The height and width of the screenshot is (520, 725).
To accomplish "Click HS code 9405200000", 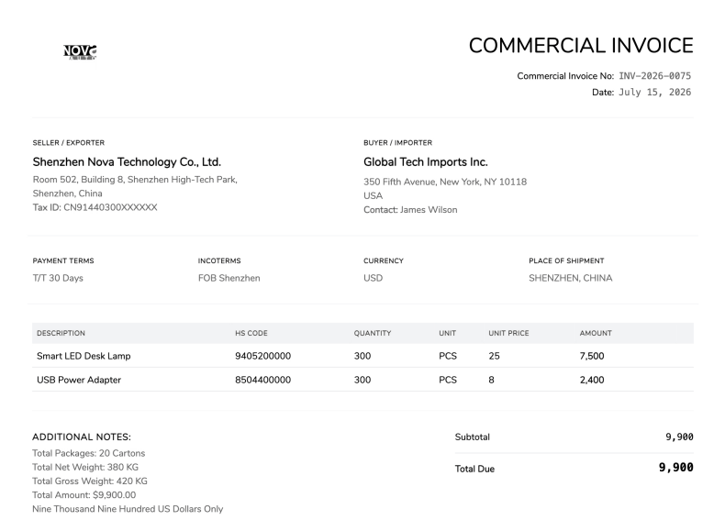I will click(x=262, y=356).
